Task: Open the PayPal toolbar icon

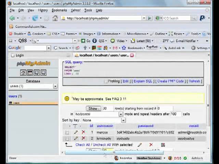Action: tap(202, 18)
